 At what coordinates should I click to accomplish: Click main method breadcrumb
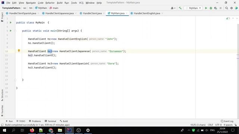tap(54, 8)
